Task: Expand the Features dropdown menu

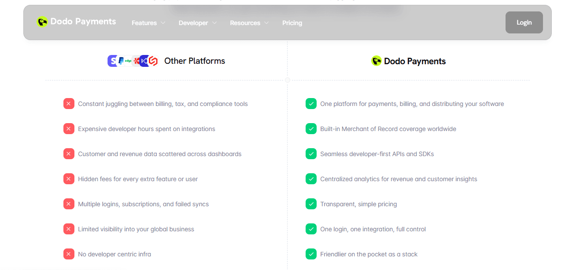Action: tap(148, 23)
